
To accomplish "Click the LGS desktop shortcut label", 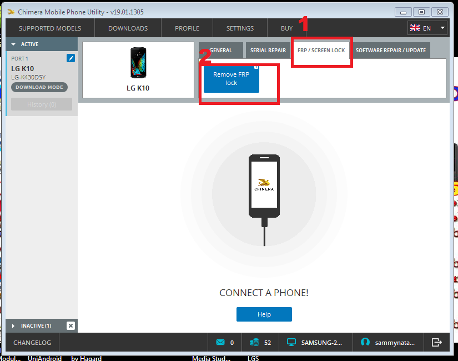I will click(253, 358).
